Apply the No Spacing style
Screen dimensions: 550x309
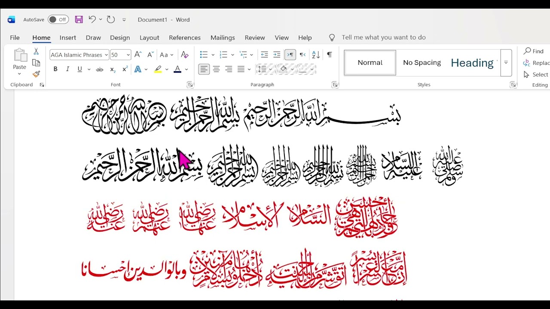422,63
